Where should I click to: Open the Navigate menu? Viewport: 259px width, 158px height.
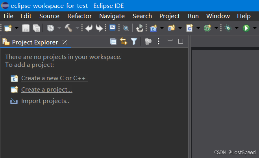tap(112, 16)
